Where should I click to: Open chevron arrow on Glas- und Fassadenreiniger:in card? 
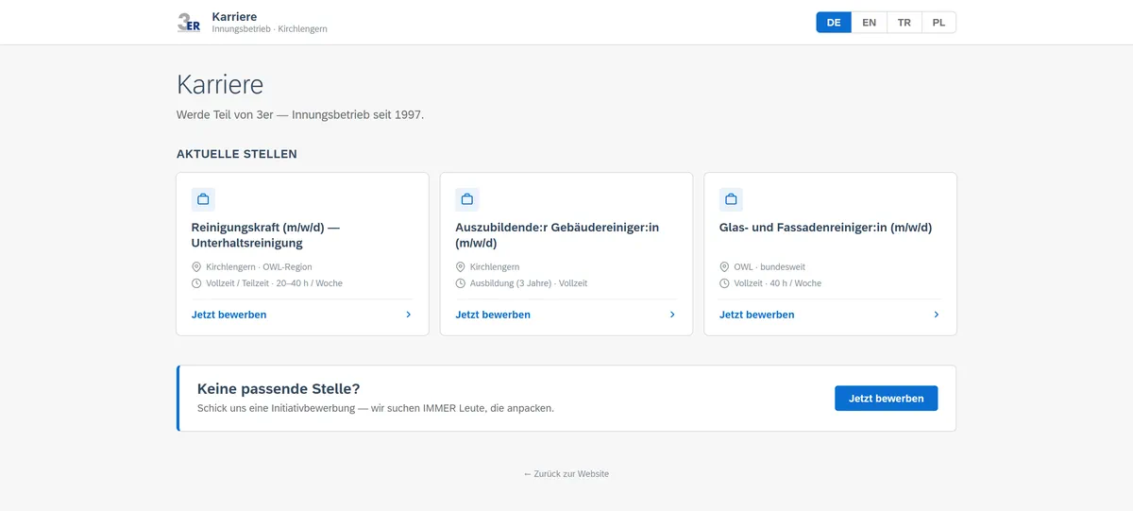coord(937,315)
